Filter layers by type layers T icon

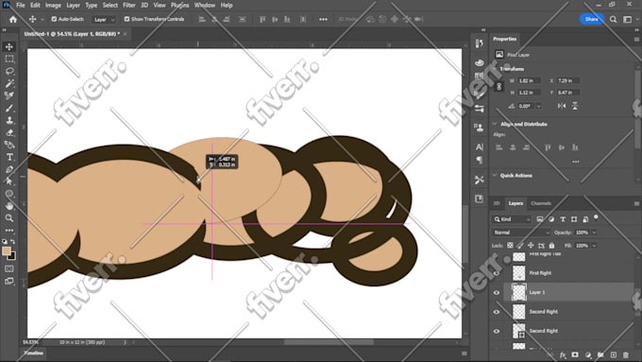click(563, 219)
